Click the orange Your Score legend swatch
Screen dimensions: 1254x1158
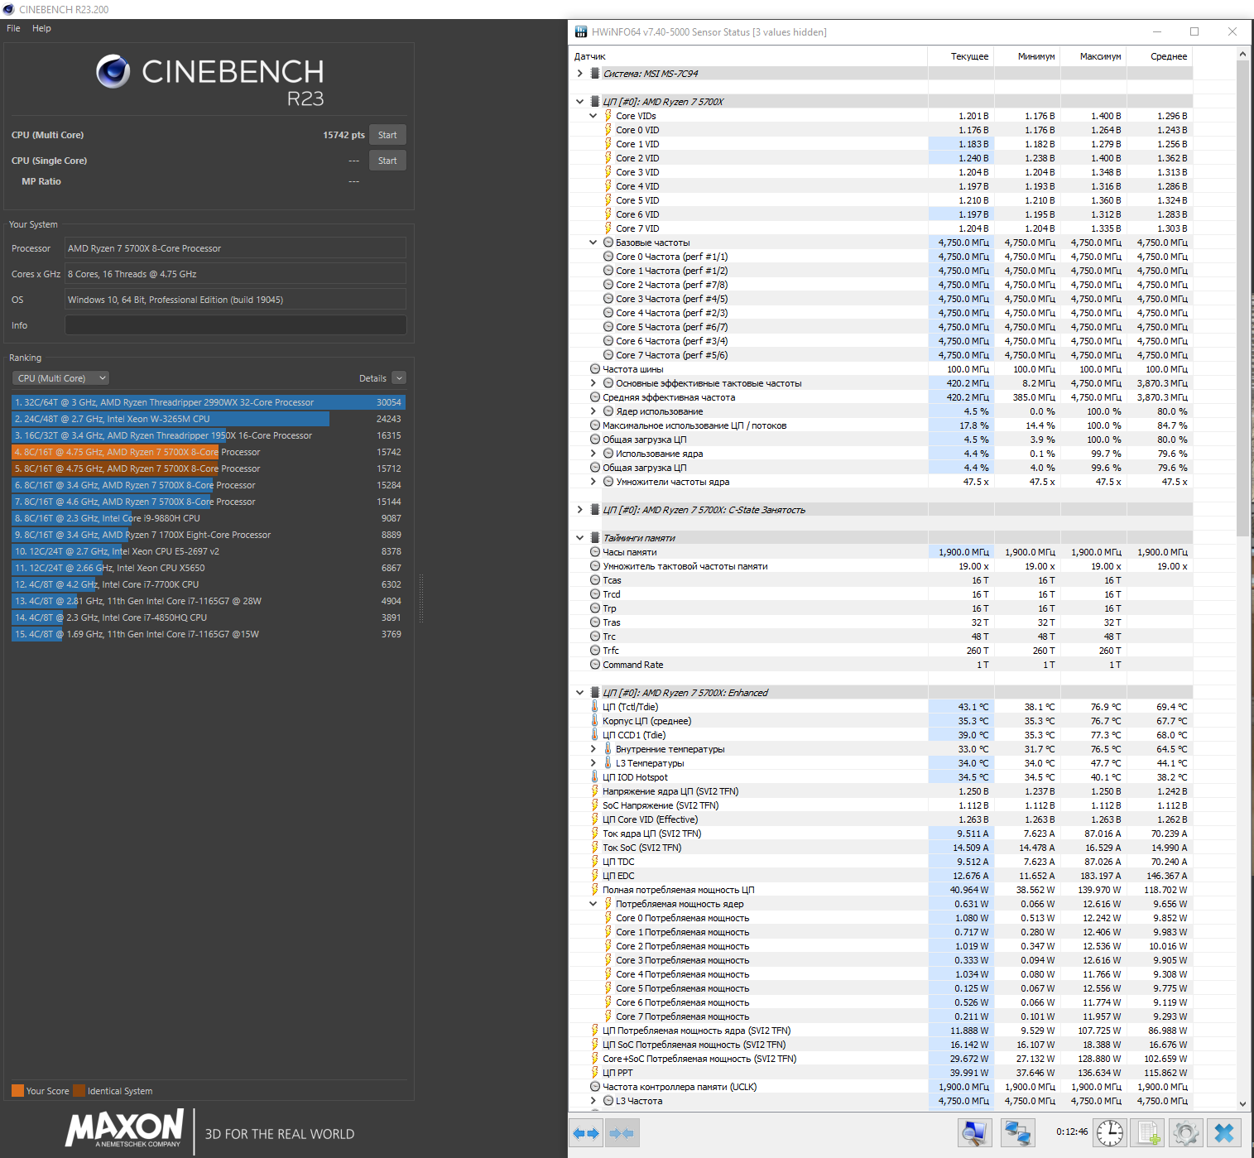(x=17, y=1091)
